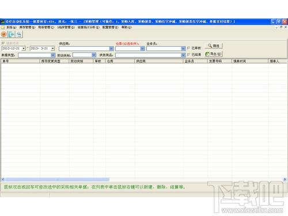
Task: Open the menu between 财务管理 and 结算统计分析
Action: click(x=66, y=27)
